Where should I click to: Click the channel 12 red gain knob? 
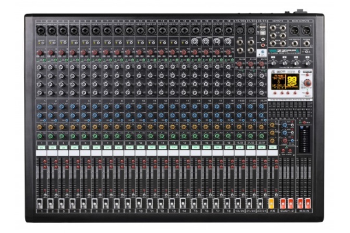[x=161, y=53]
